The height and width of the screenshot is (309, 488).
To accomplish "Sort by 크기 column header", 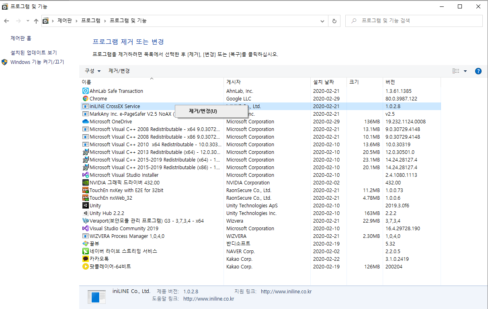I will point(365,82).
